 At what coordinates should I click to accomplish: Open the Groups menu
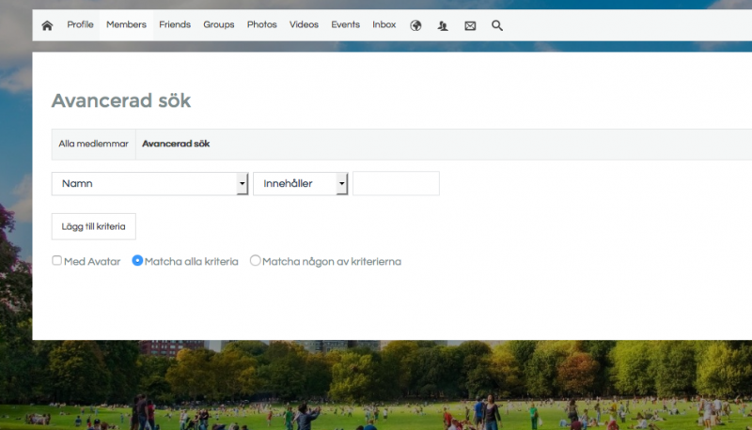(x=219, y=25)
